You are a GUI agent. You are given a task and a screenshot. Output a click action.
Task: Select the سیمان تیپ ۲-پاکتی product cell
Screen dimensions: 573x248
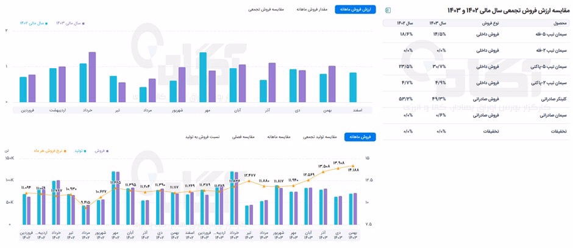tap(549, 83)
